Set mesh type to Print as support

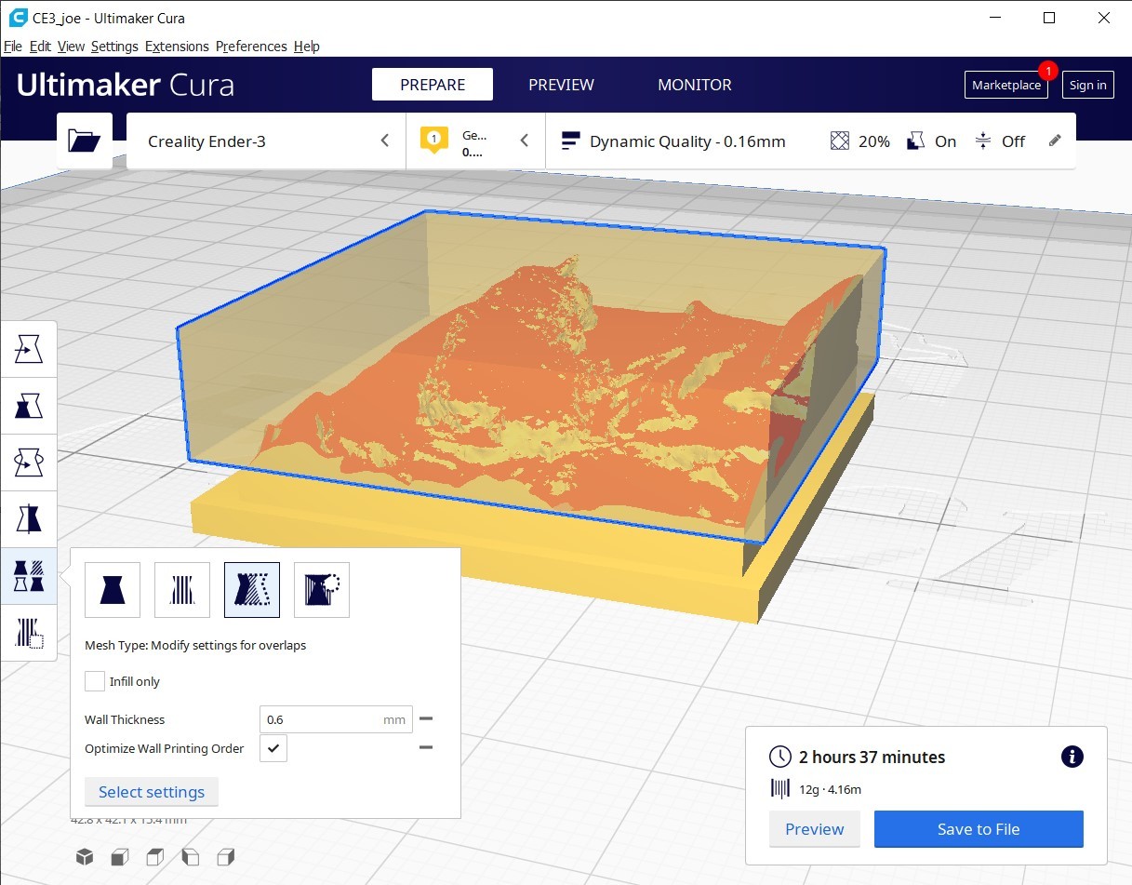182,590
